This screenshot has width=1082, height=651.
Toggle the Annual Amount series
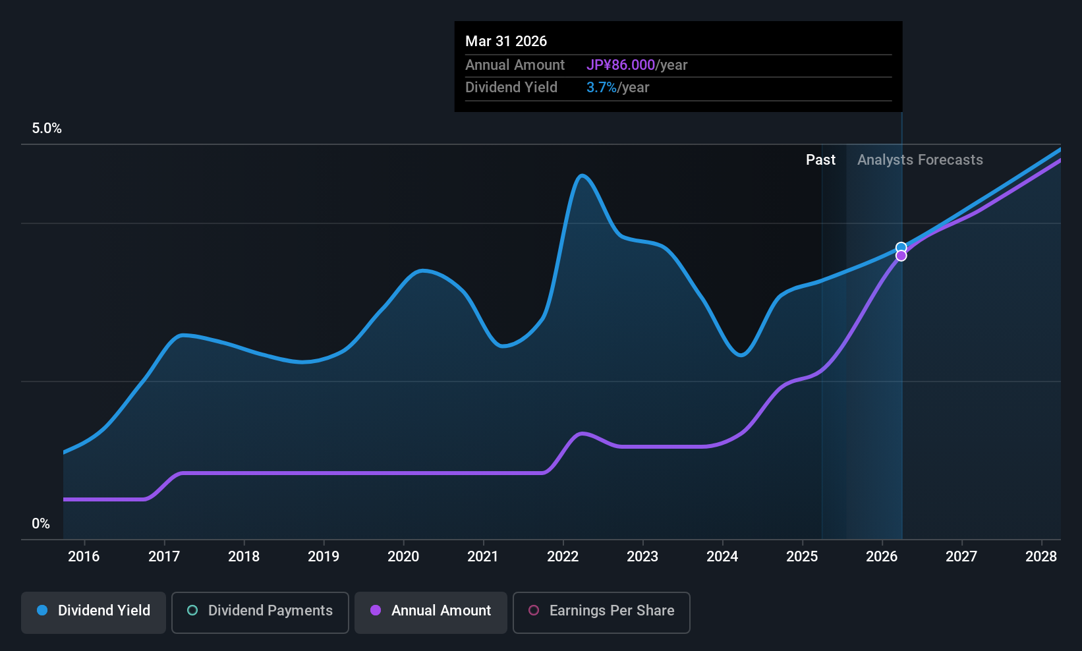pyautogui.click(x=431, y=613)
